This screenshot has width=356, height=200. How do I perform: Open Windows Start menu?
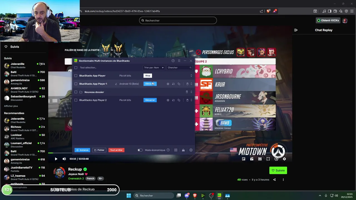pos(129,196)
